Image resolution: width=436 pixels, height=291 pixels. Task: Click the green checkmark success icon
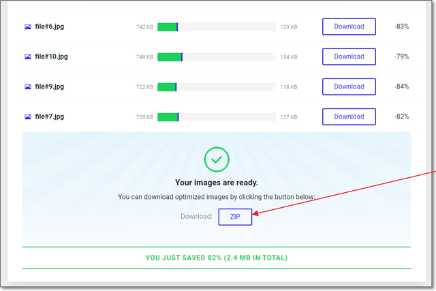pos(217,160)
